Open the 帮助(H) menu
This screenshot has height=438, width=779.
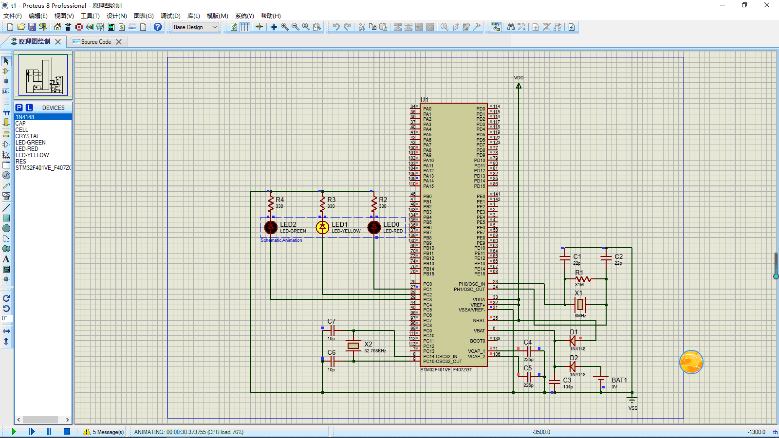pos(271,16)
